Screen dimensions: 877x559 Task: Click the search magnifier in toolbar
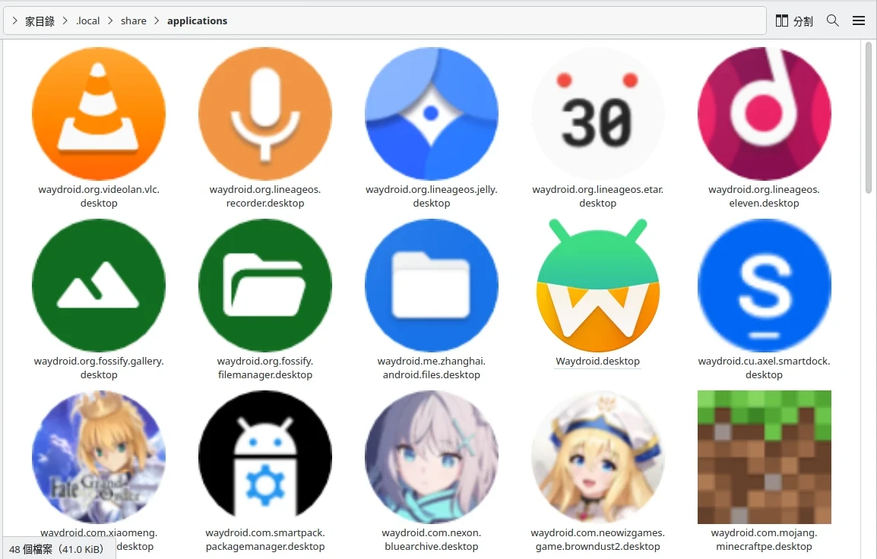click(833, 21)
